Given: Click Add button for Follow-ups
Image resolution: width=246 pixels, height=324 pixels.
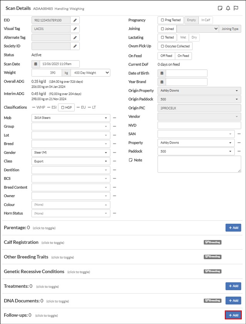Looking at the screenshot, I should [x=233, y=315].
